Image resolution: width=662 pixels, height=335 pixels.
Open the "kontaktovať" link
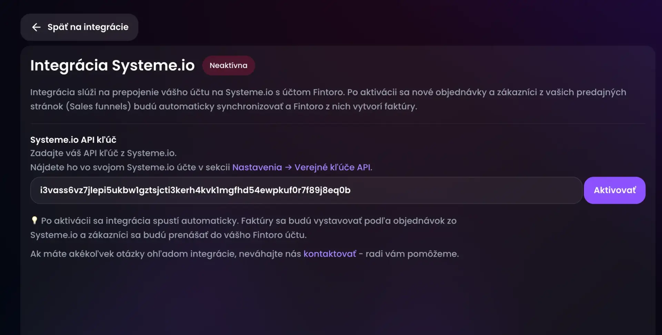pyautogui.click(x=330, y=254)
